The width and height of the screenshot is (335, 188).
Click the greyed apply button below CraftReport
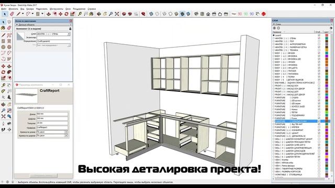[43, 175]
